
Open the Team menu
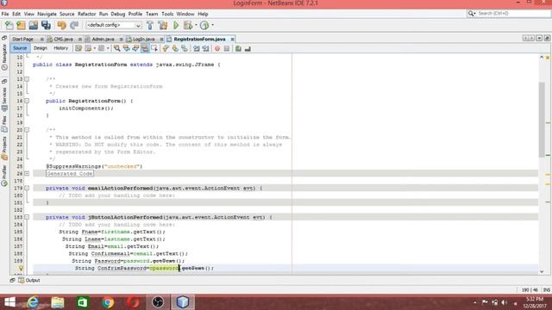point(152,14)
